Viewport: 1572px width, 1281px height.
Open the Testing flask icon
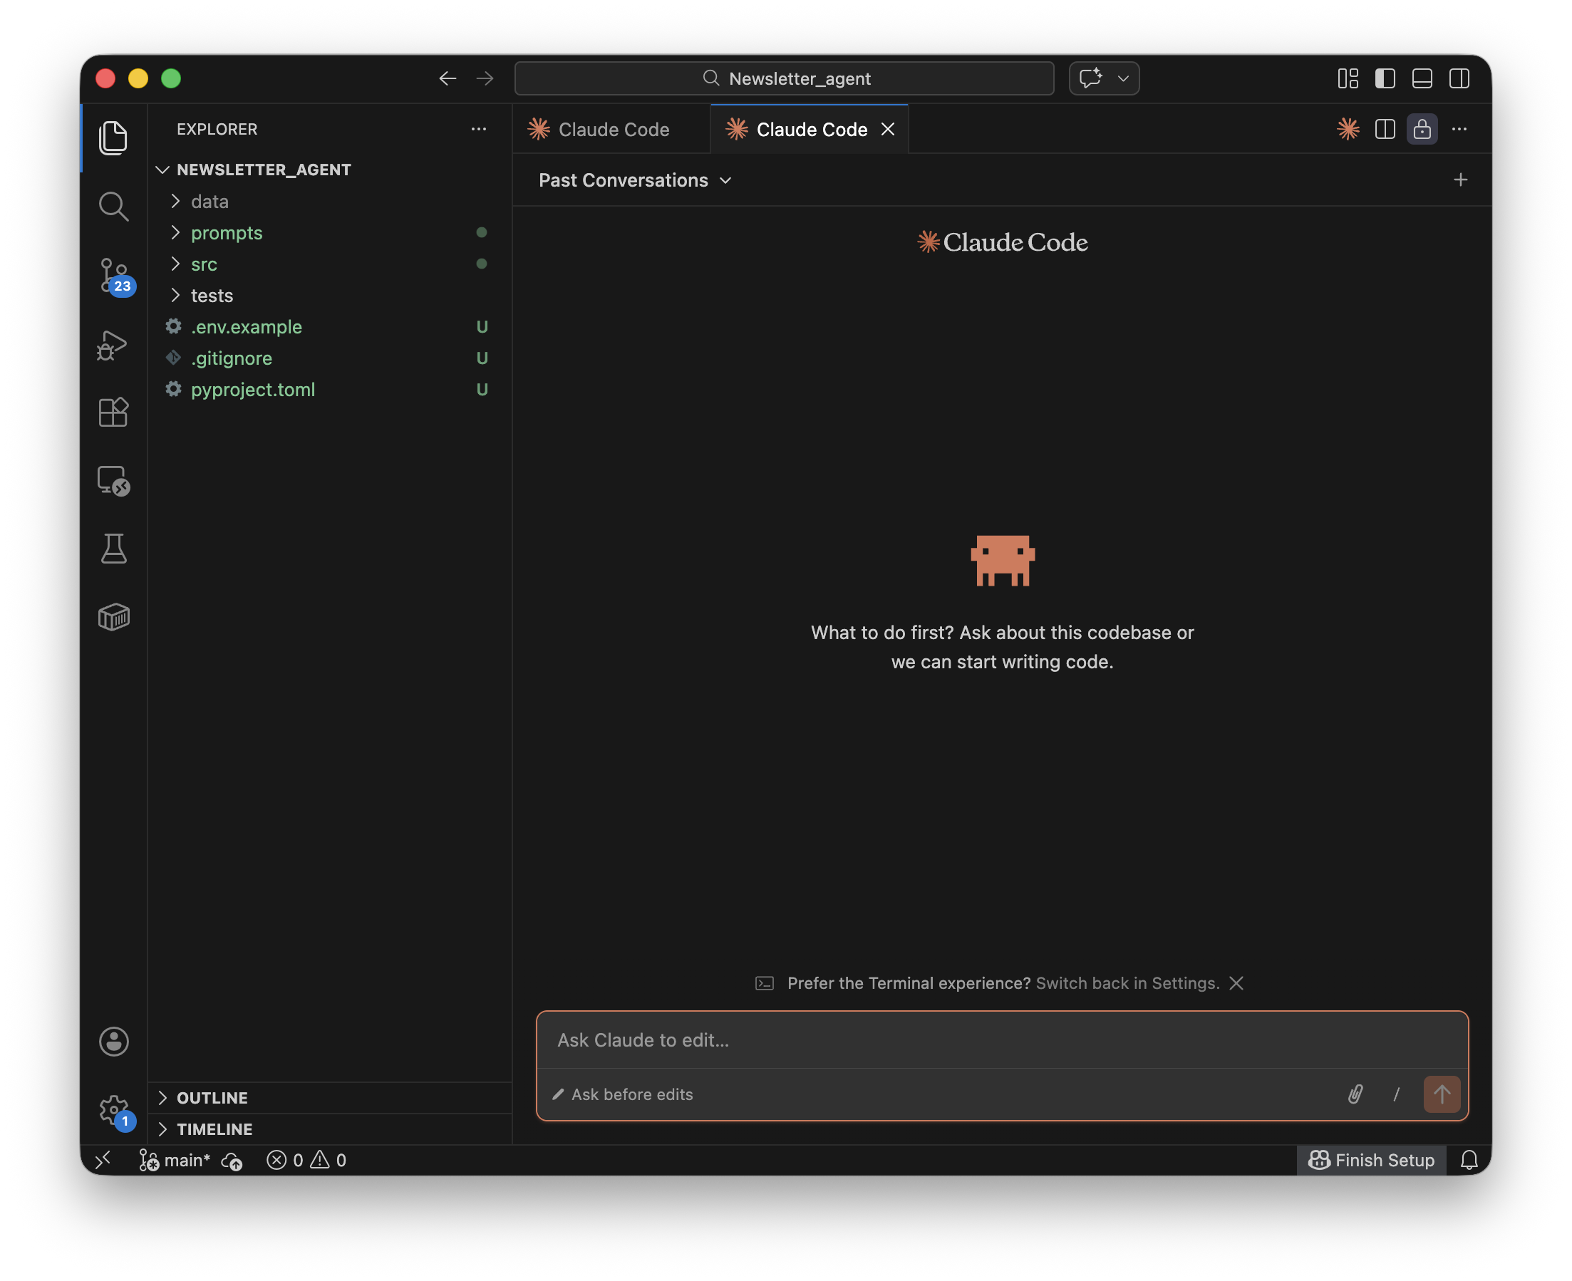(x=113, y=549)
